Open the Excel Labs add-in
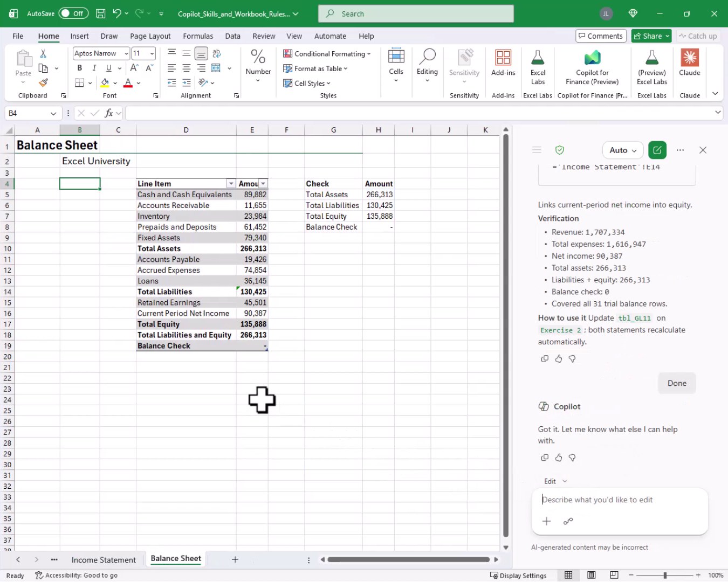Viewport: 728px width, 582px height. click(538, 67)
